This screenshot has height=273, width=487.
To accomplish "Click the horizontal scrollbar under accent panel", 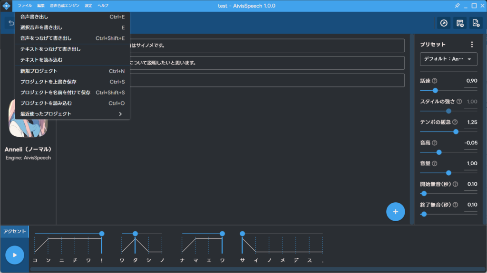I will pyautogui.click(x=257, y=269).
